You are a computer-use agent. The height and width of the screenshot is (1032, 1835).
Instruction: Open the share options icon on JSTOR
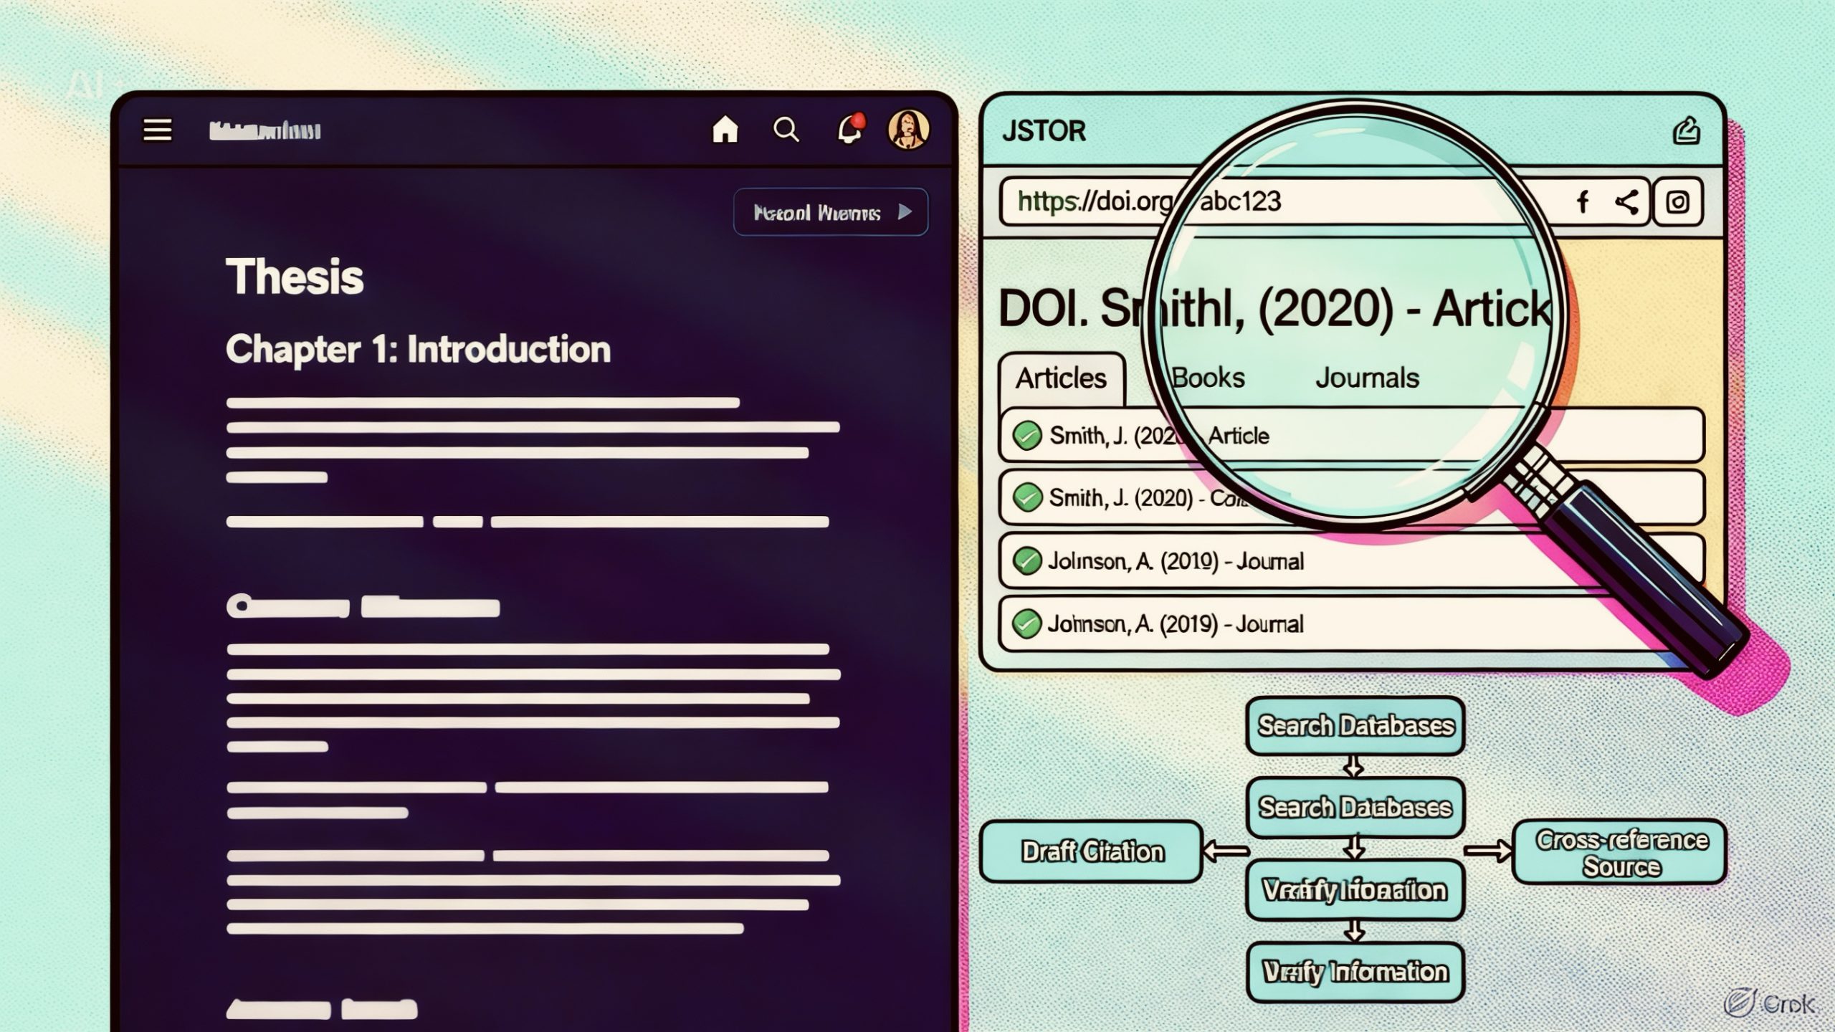1629,203
